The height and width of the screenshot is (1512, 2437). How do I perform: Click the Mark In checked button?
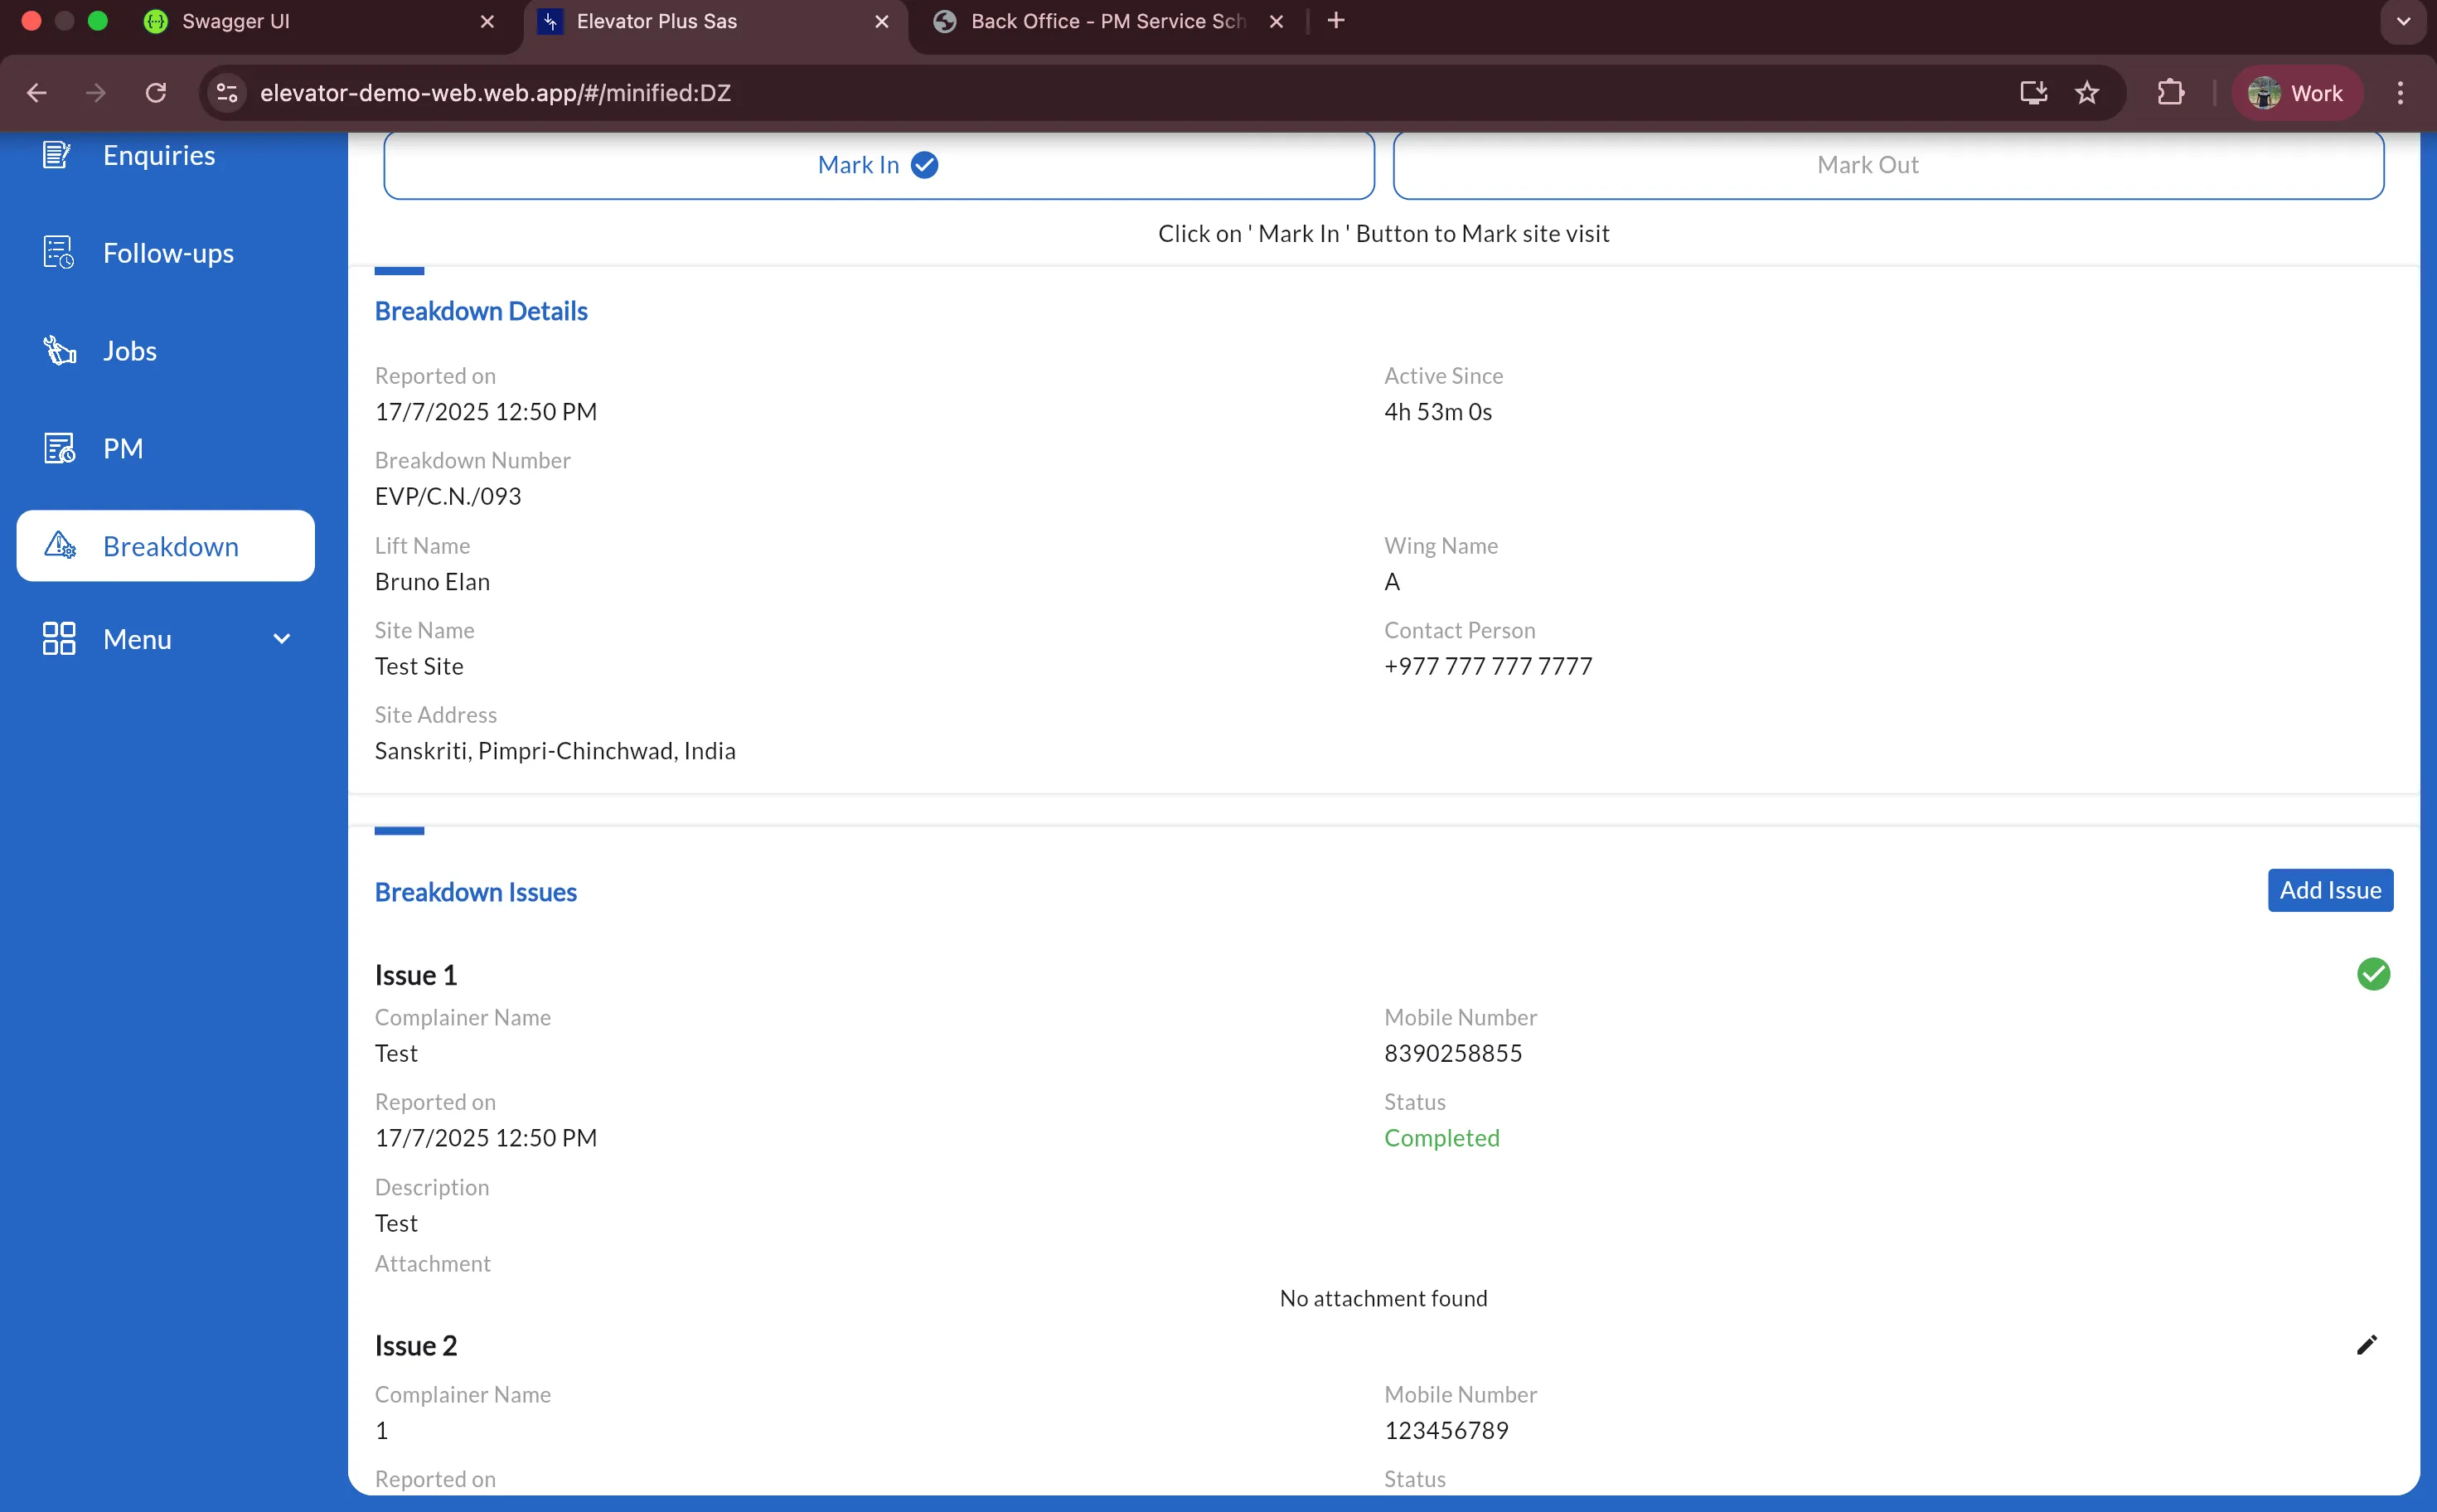point(878,165)
